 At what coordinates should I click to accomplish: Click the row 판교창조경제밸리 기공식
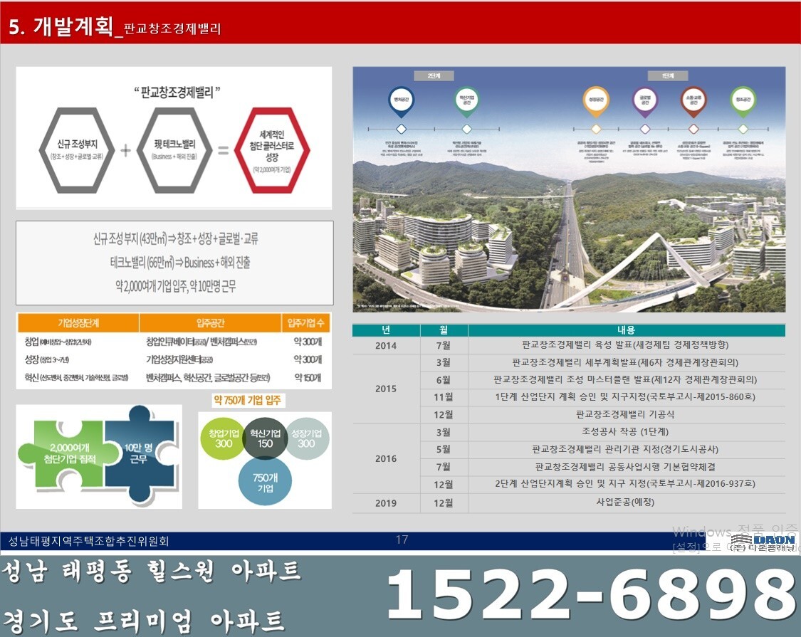point(625,414)
